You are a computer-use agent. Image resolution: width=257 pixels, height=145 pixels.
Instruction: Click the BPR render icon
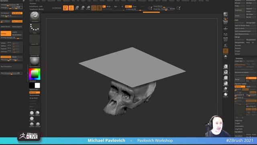(x=226, y=15)
